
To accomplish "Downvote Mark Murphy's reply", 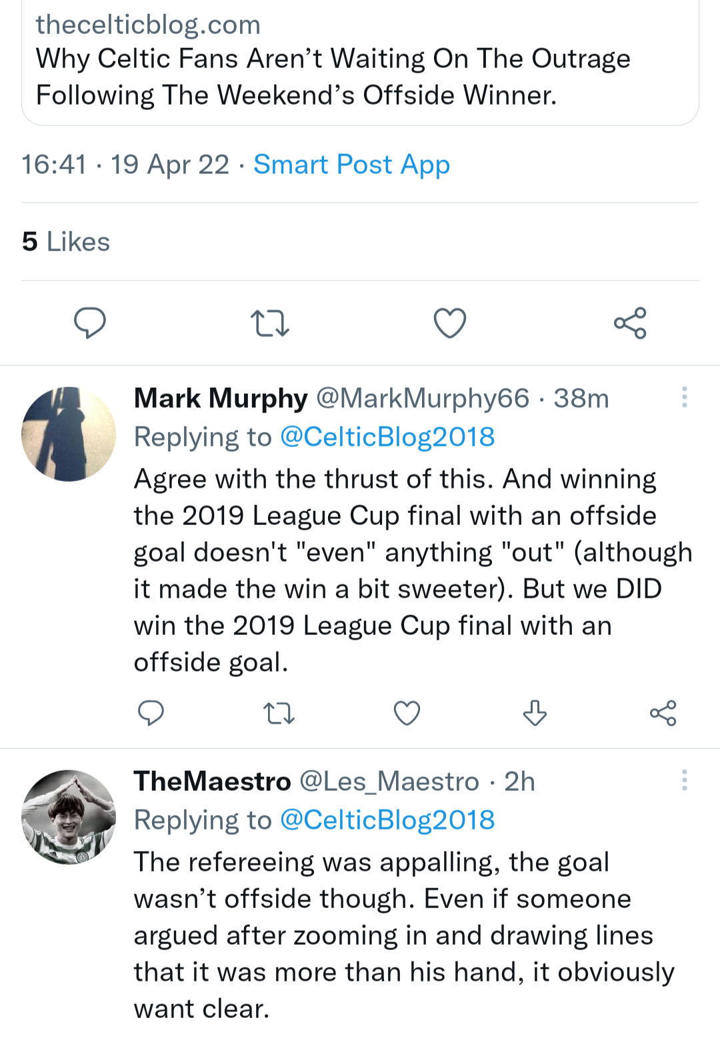I will coord(535,713).
